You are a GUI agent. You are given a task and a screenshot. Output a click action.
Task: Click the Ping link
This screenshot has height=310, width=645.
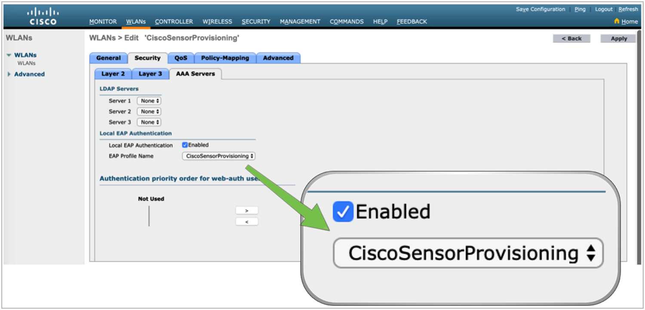coord(580,9)
